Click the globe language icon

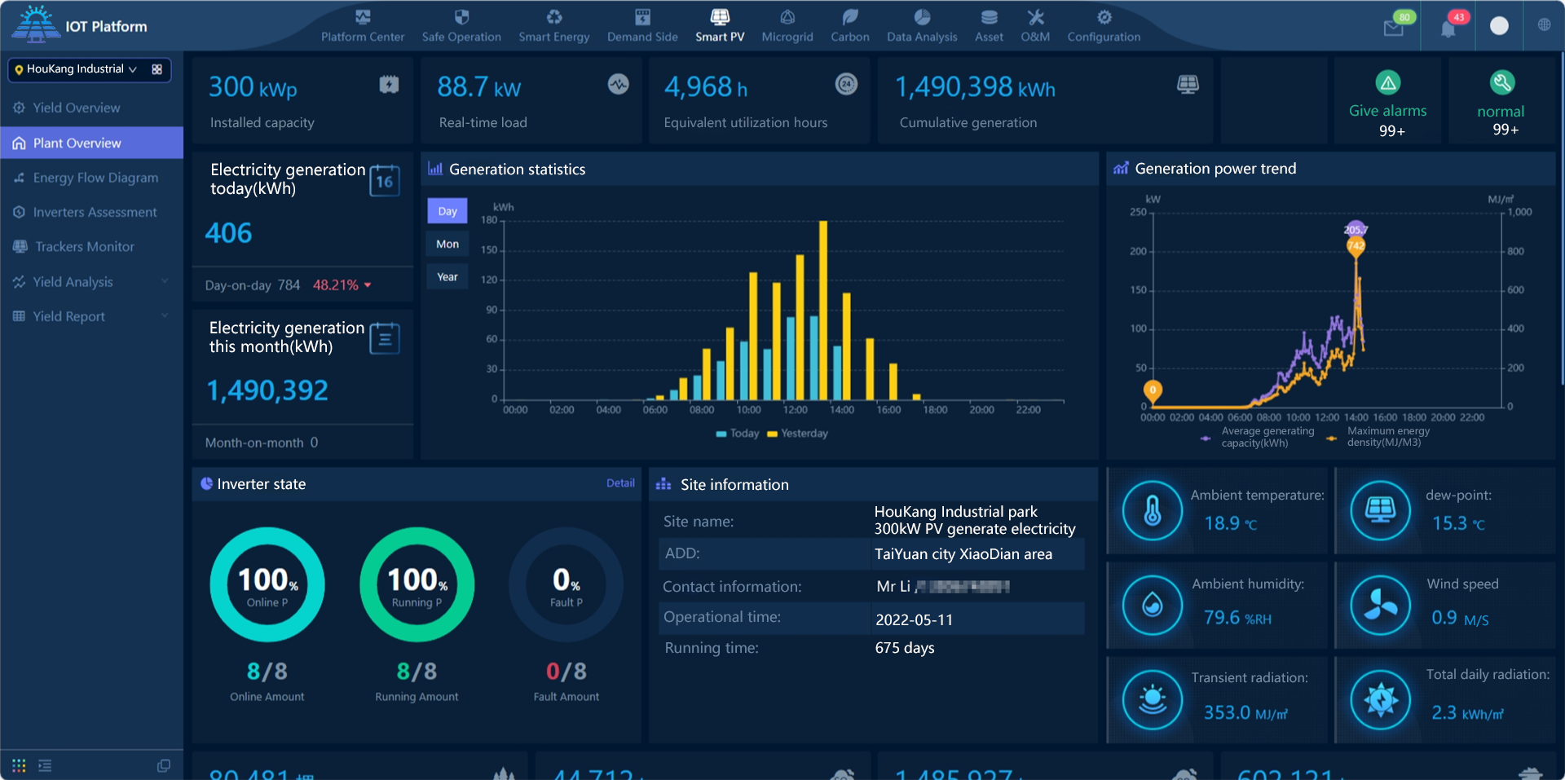point(1544,25)
